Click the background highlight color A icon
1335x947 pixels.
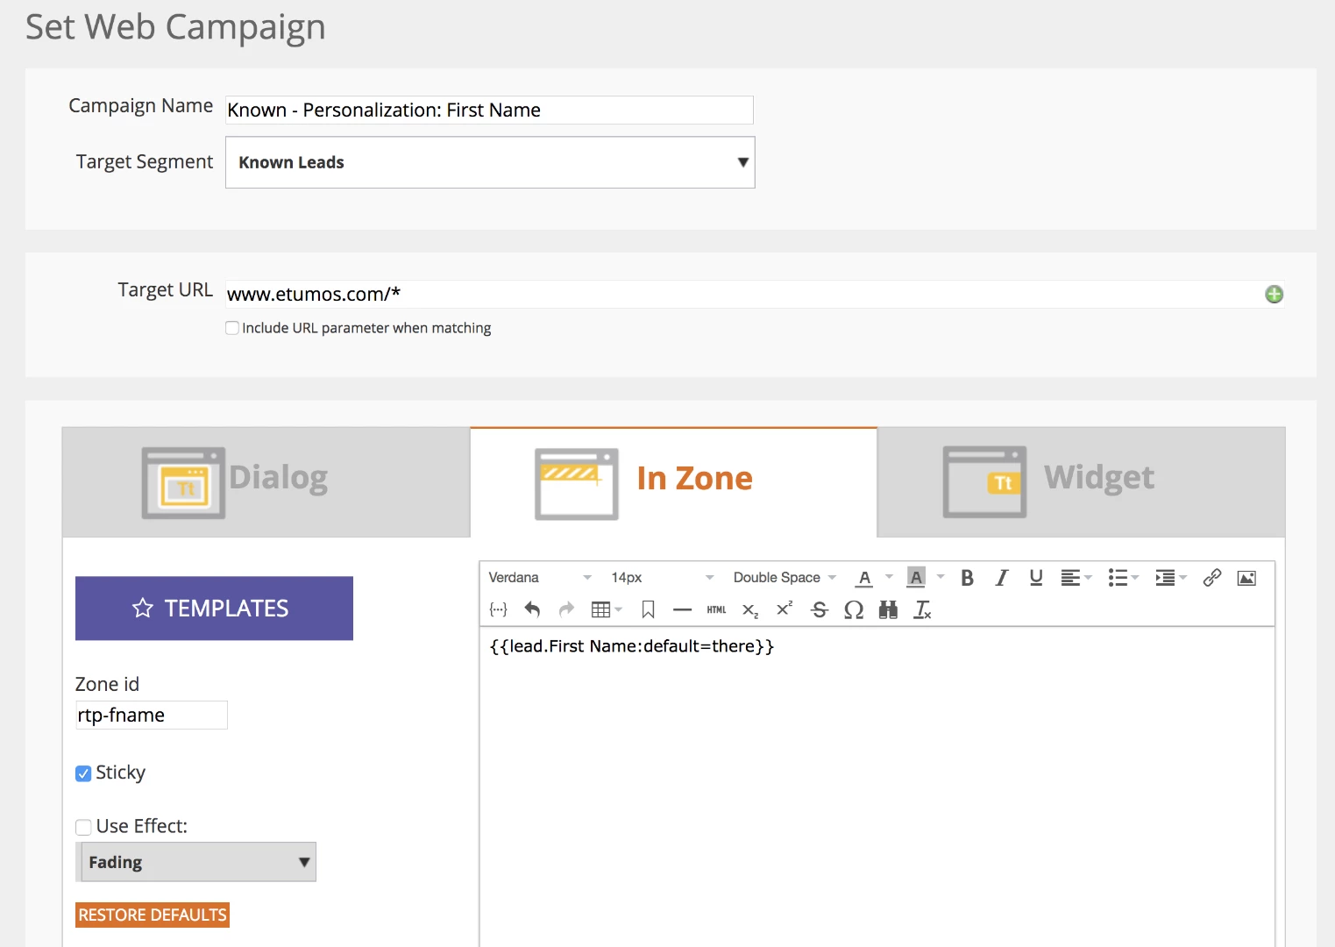[x=916, y=578]
